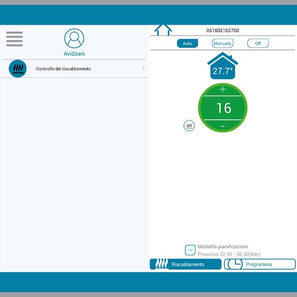This screenshot has height=297, width=297.
Task: Click the house icon showing 27.7°
Action: 223,66
